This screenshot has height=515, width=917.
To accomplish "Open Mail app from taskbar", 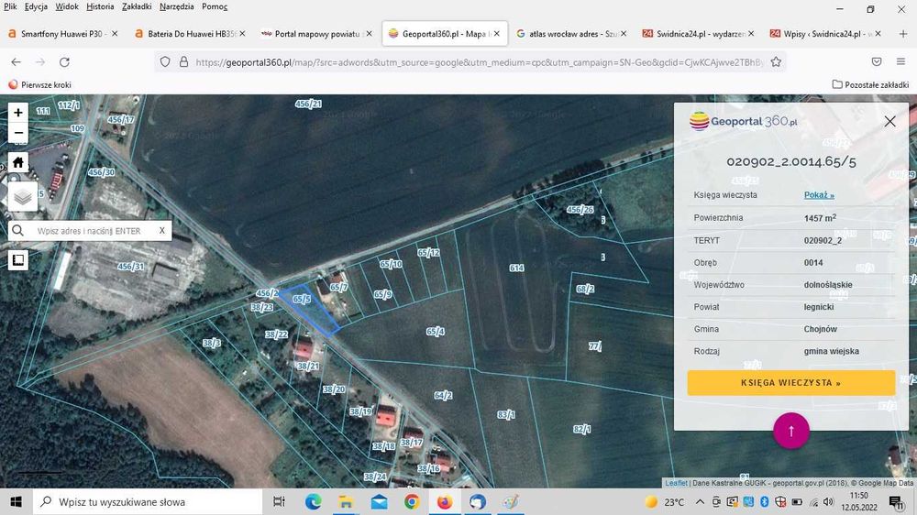I will pos(379,502).
